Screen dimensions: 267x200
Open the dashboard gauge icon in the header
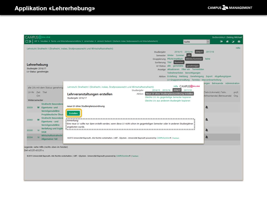pos(239,41)
